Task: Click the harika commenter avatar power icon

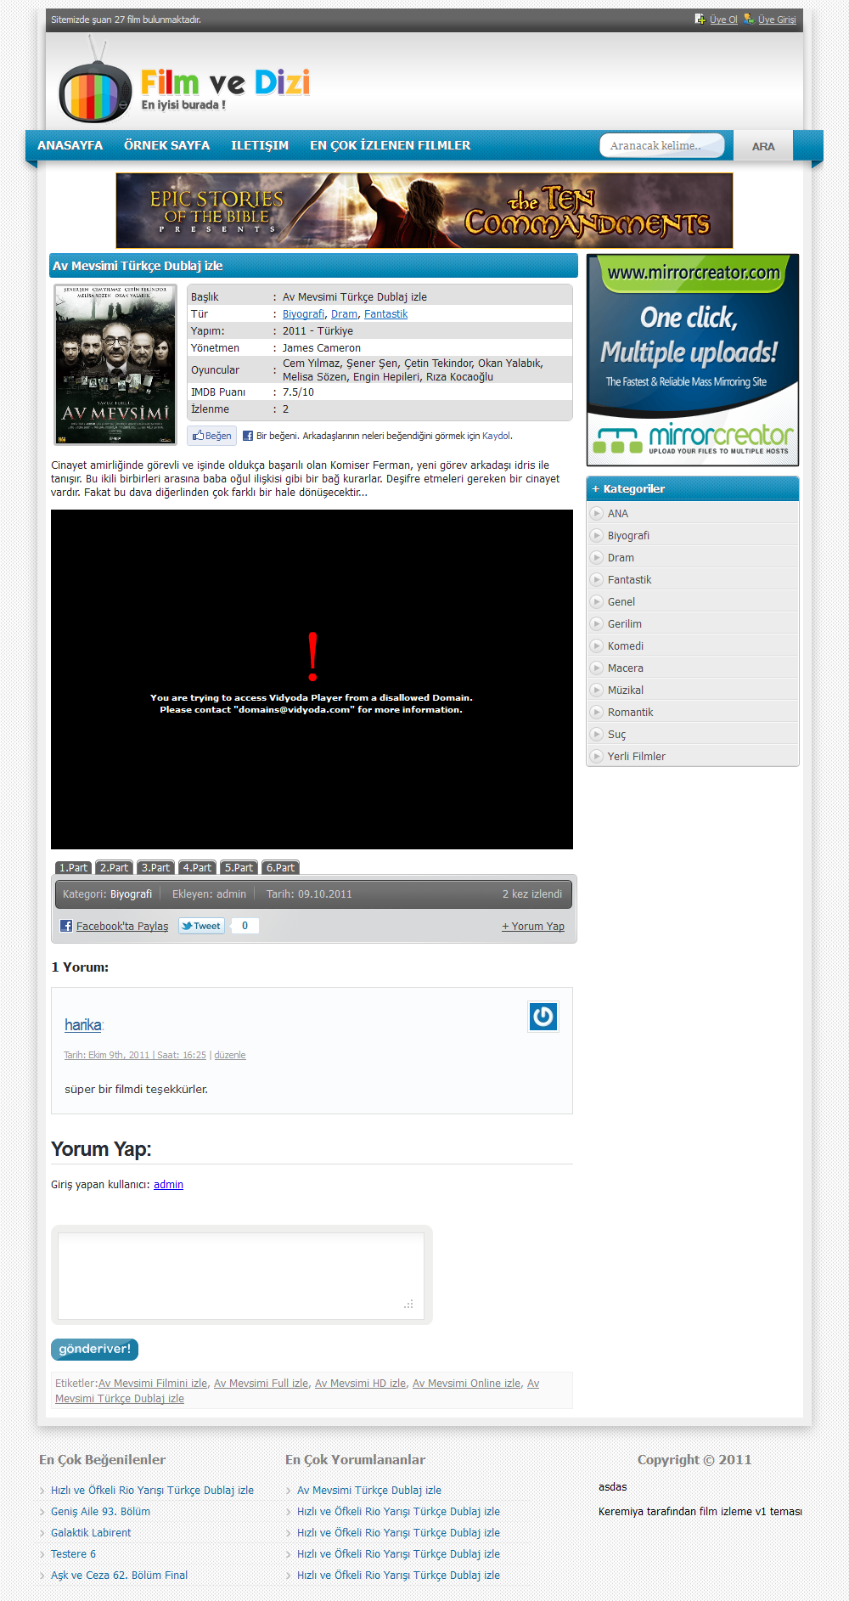Action: [x=543, y=1017]
